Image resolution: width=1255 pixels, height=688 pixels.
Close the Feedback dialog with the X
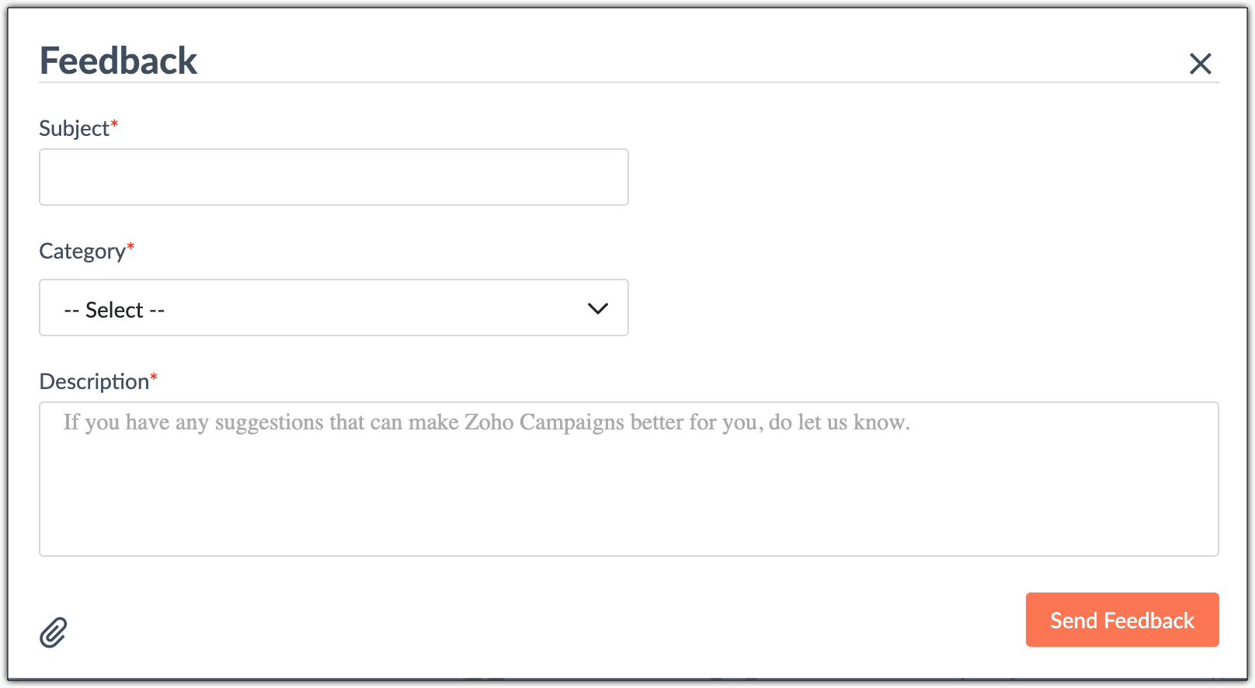pos(1200,64)
